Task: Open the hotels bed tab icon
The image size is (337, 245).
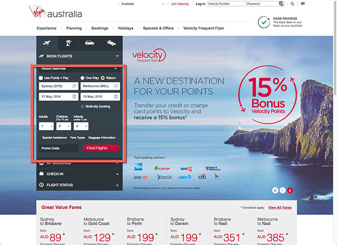Action: coord(111,43)
